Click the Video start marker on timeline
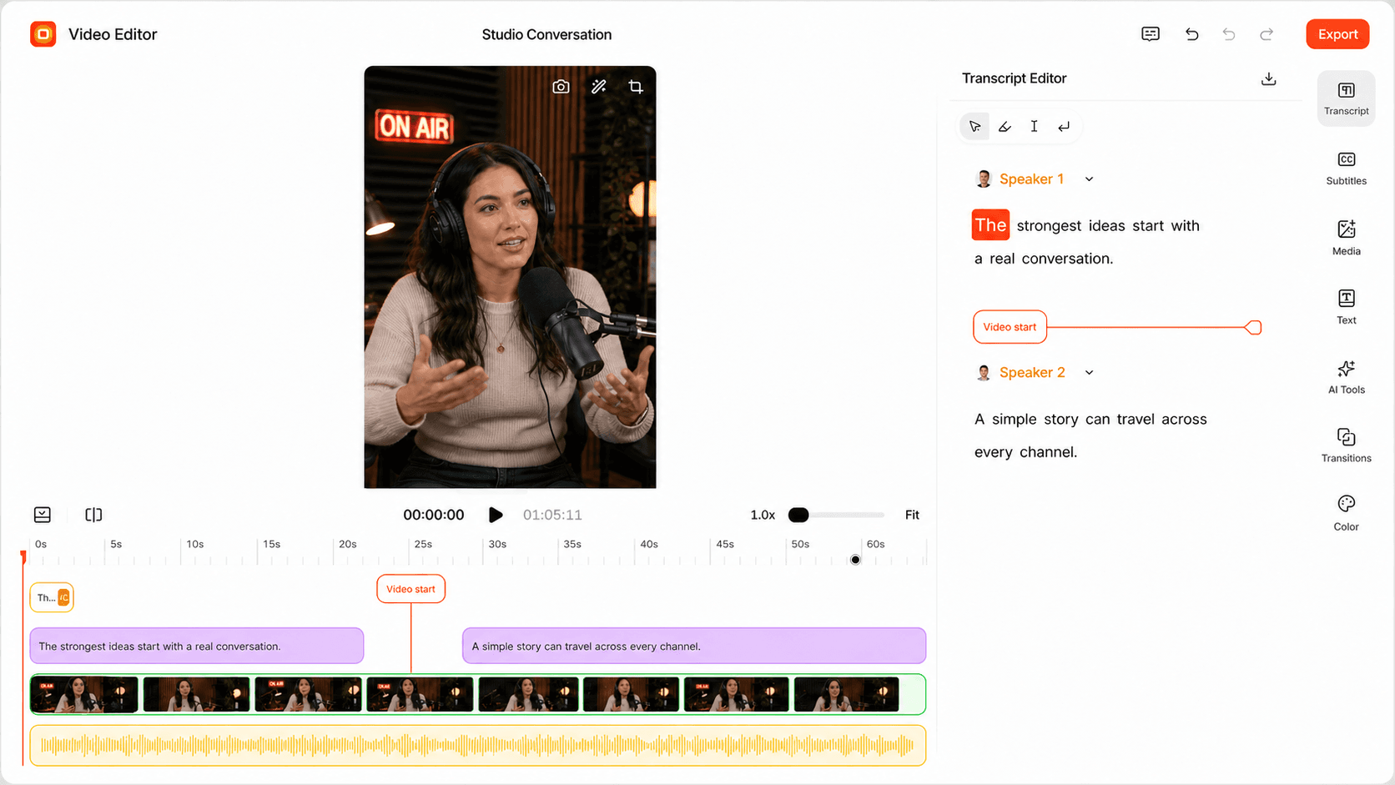Image resolution: width=1395 pixels, height=785 pixels. click(x=410, y=589)
